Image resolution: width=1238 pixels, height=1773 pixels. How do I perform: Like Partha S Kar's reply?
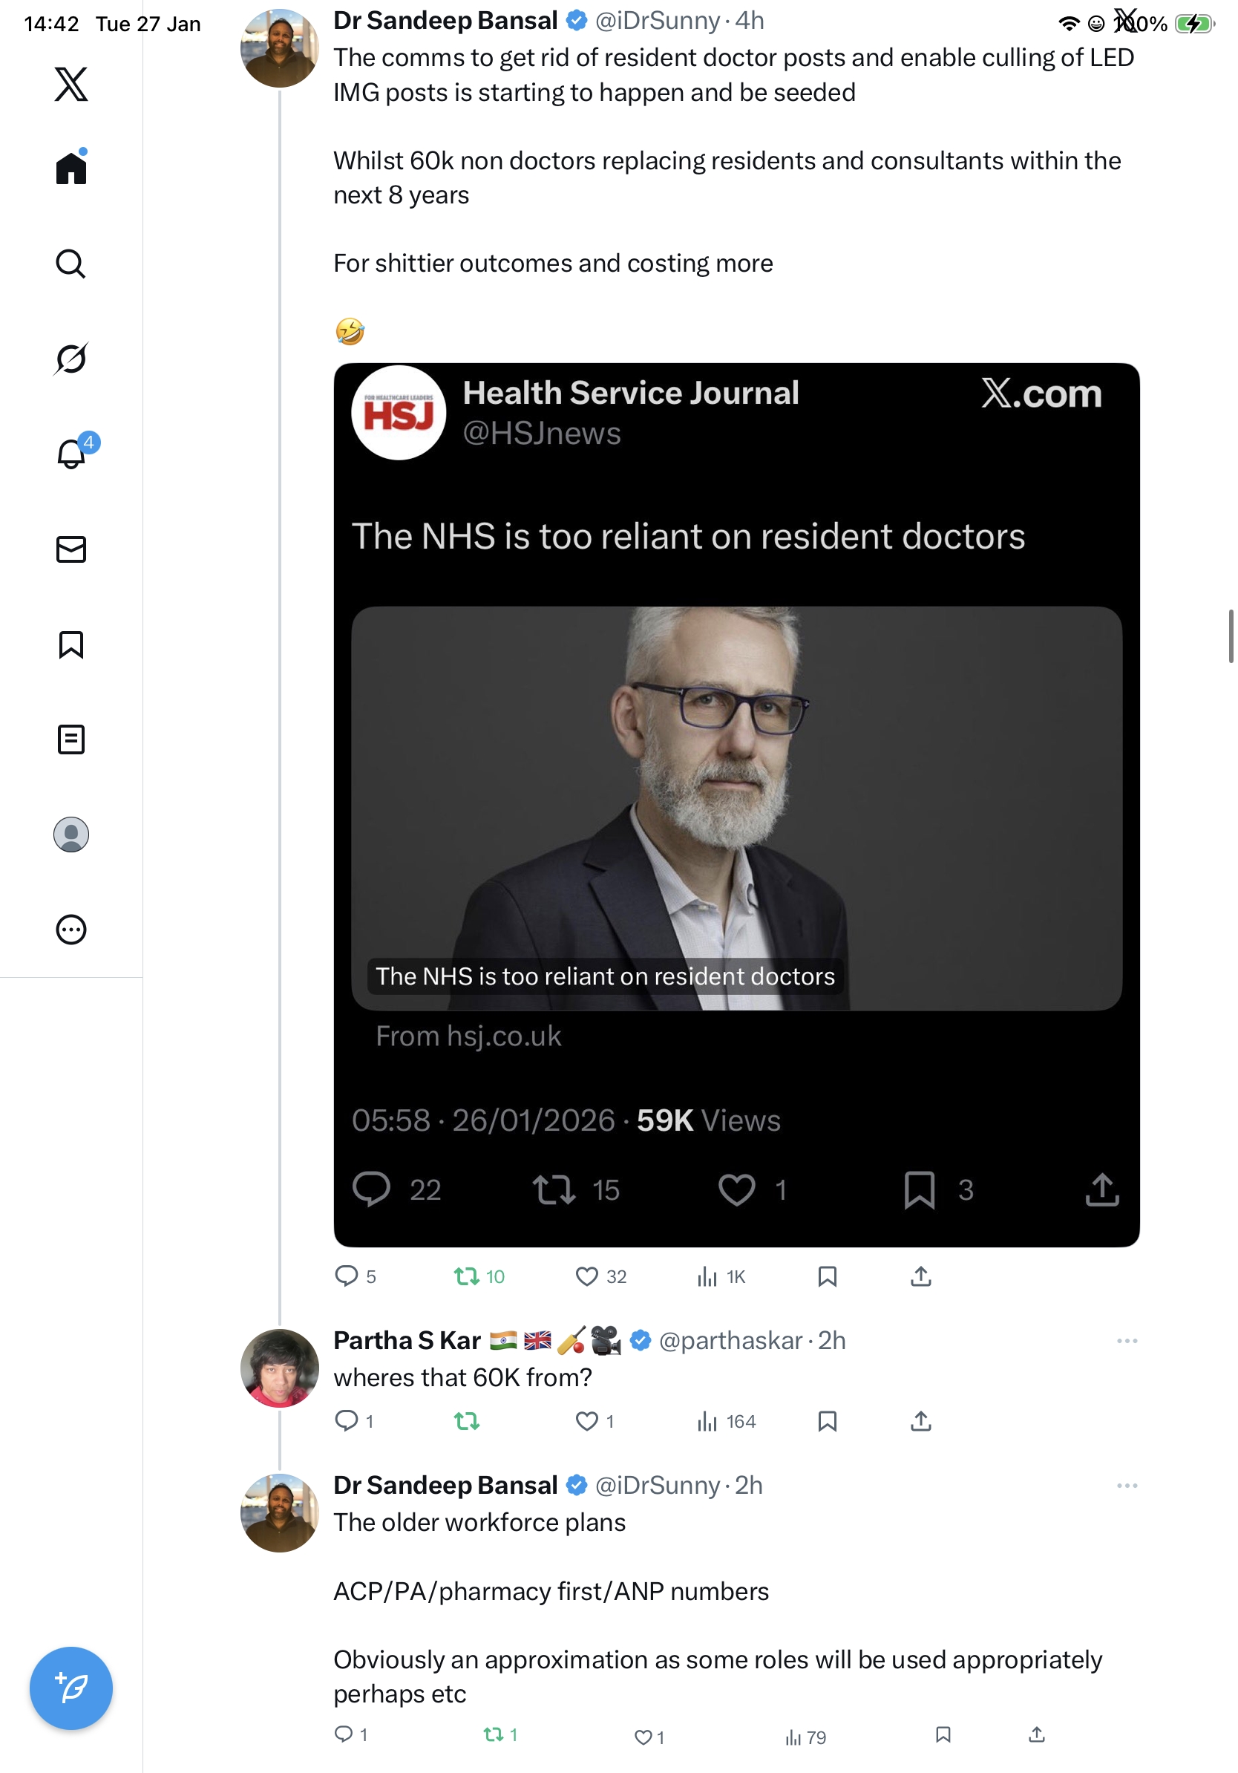coord(587,1421)
